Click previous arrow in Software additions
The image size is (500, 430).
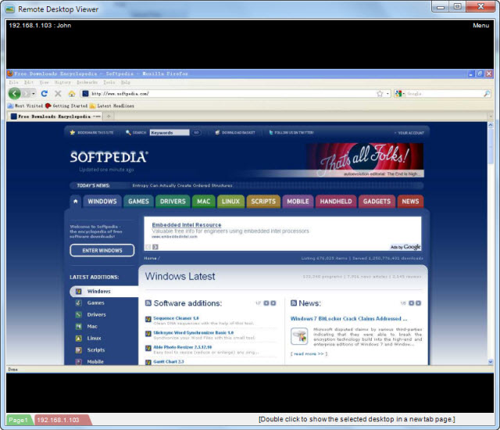tap(266, 303)
